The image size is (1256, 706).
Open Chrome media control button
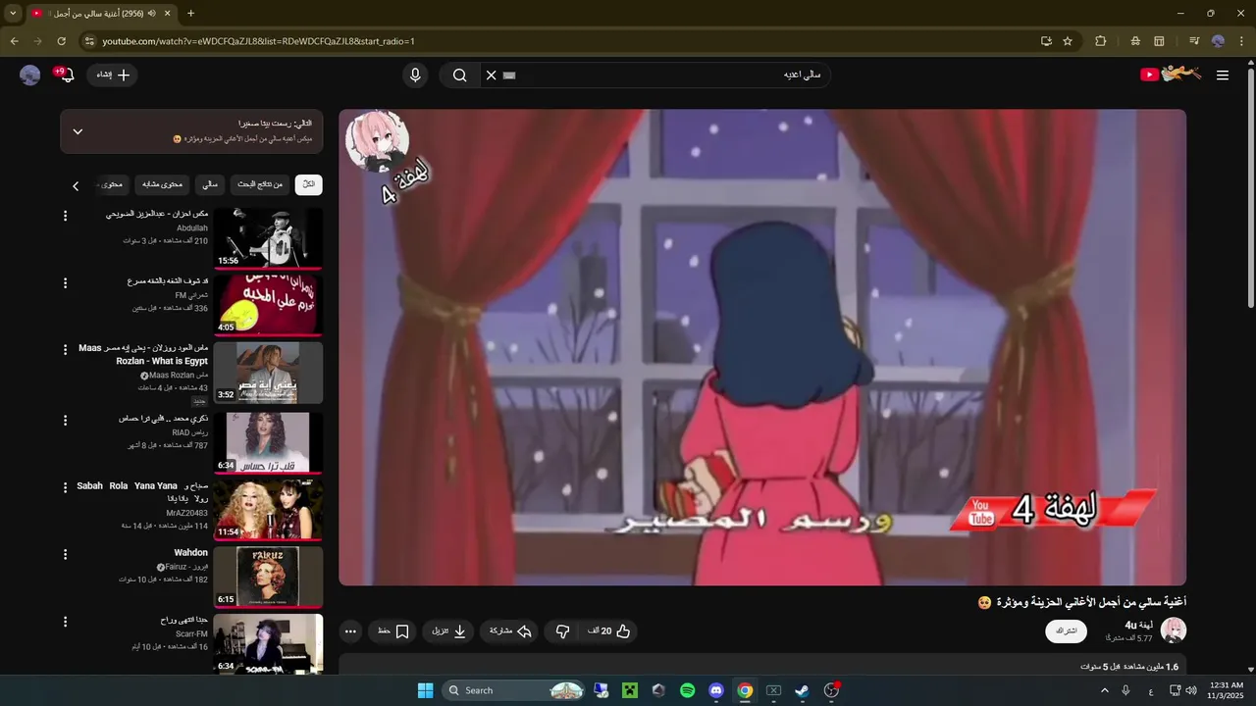[x=1194, y=41]
